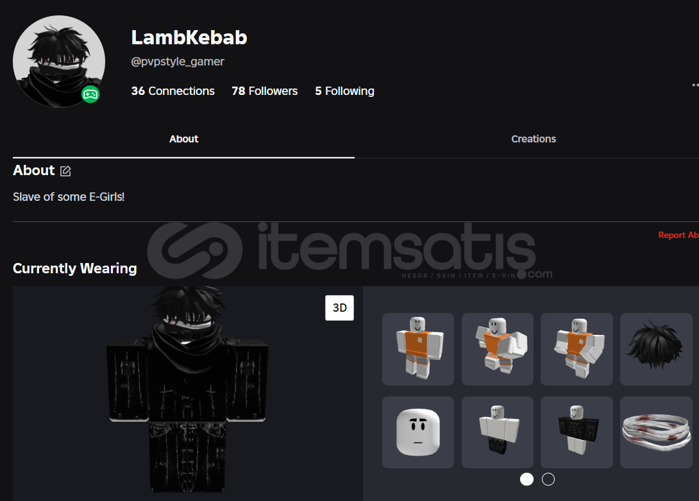
Task: Click the green in-game status icon
Action: coord(90,94)
